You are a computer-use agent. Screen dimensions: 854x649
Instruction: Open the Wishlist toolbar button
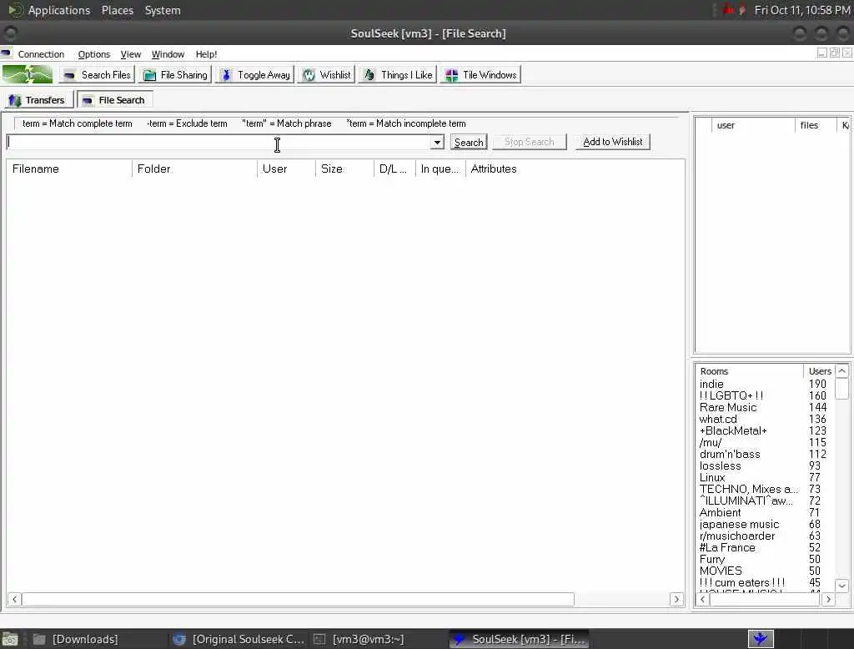click(326, 74)
